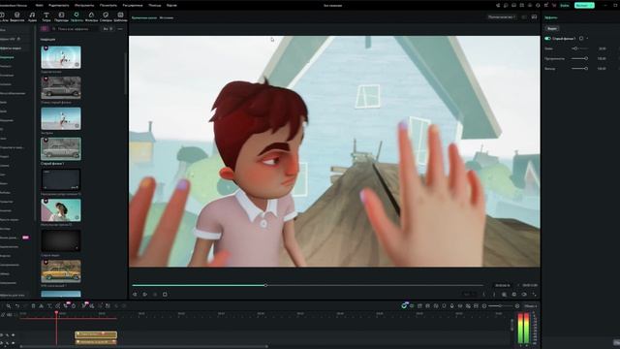
Task: Click the compare/snapshot icon at the preview's top right
Action: (534, 17)
